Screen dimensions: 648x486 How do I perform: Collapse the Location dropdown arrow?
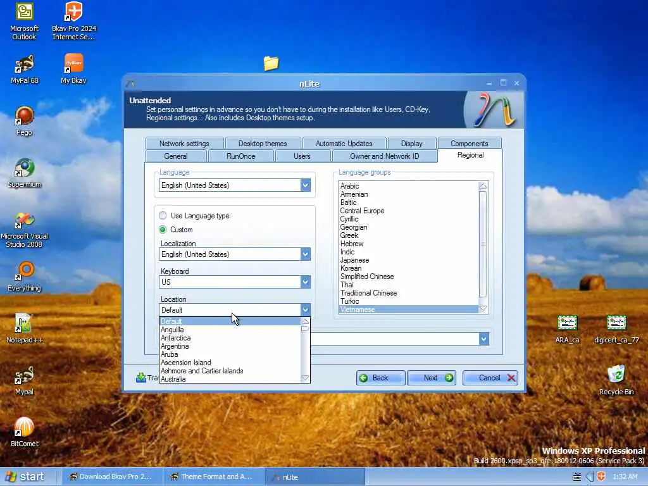(306, 309)
